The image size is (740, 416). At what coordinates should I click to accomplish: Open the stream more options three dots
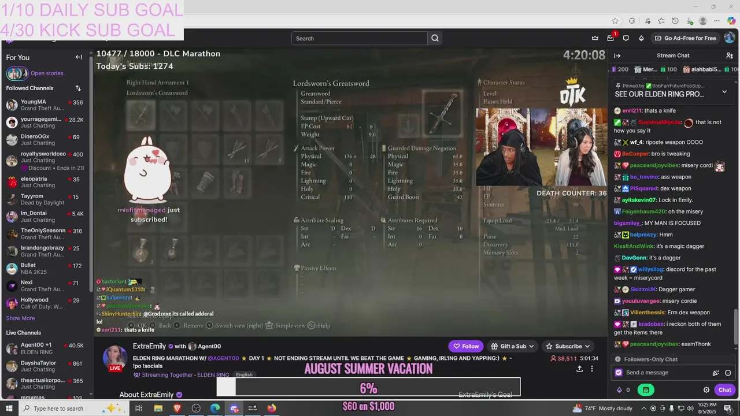(x=591, y=369)
